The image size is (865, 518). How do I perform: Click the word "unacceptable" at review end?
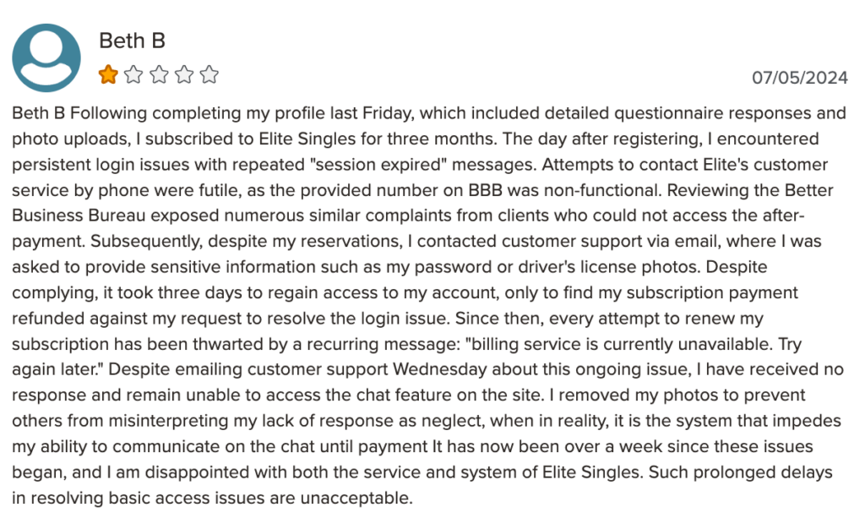click(356, 498)
